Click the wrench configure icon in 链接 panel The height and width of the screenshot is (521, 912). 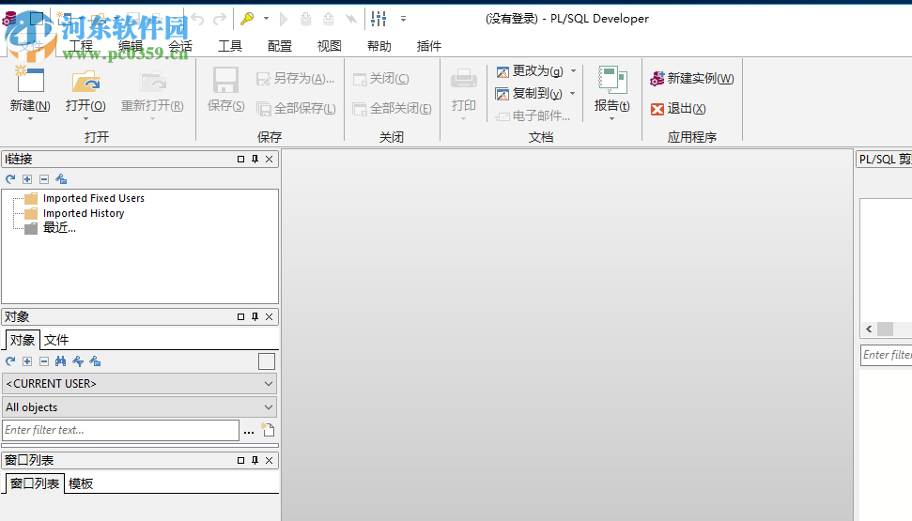(61, 179)
